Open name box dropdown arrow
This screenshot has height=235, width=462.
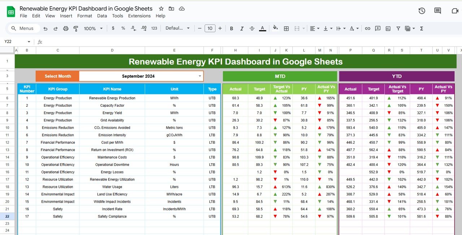point(29,42)
